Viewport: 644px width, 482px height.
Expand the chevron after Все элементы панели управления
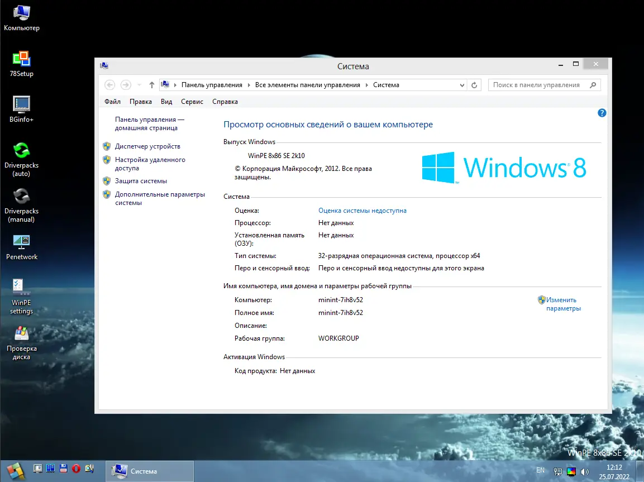367,85
